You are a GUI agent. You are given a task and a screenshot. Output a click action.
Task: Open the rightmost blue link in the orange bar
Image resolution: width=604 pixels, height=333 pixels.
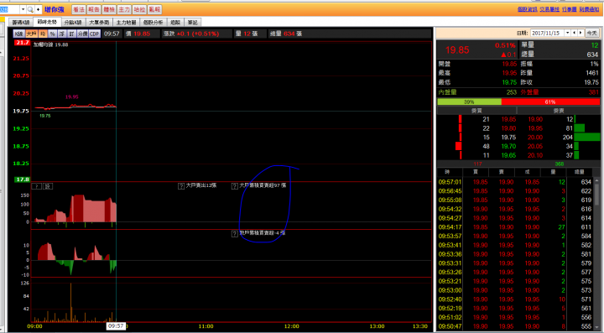(589, 9)
